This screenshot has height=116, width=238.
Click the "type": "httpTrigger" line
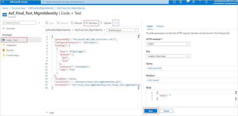pyautogui.click(x=73, y=52)
